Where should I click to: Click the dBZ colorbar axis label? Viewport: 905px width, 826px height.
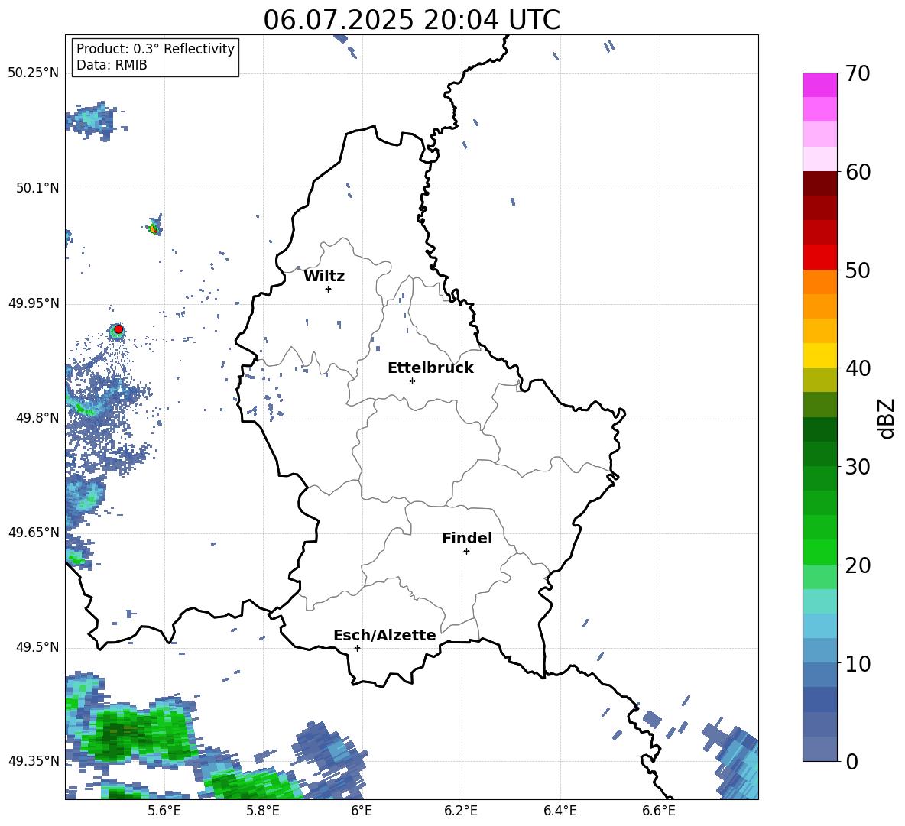pos(887,418)
